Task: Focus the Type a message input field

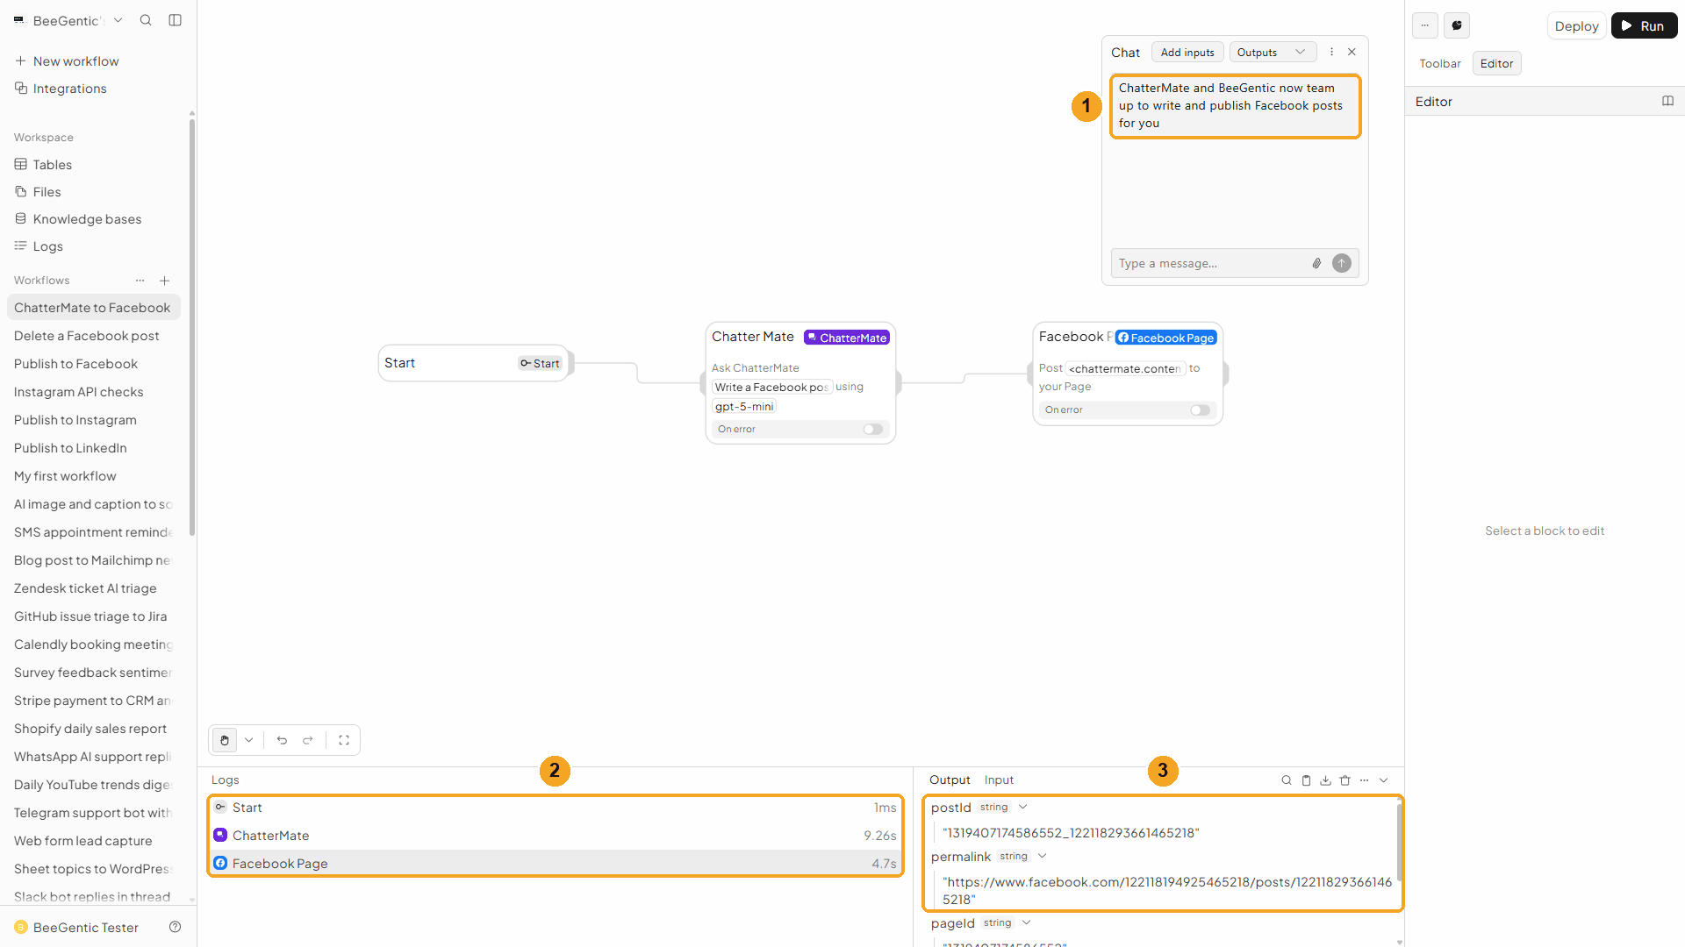Action: click(x=1211, y=263)
